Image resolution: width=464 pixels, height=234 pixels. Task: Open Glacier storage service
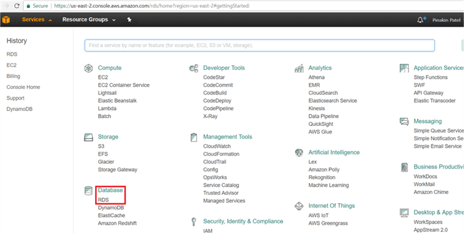[x=106, y=162]
